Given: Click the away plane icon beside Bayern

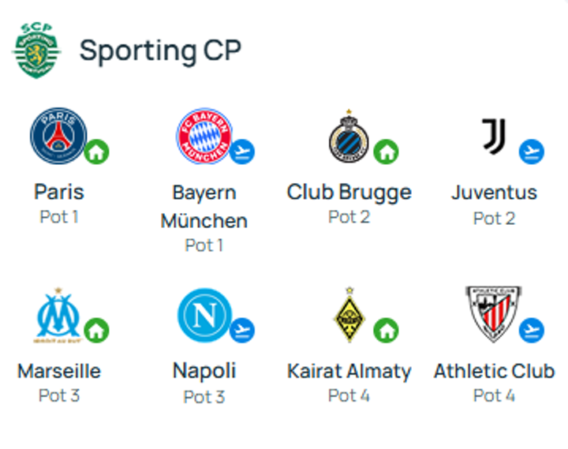Looking at the screenshot, I should coord(243,151).
